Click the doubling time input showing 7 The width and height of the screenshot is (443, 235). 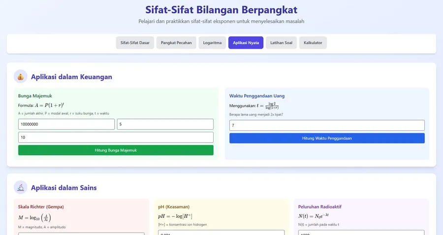coord(327,126)
